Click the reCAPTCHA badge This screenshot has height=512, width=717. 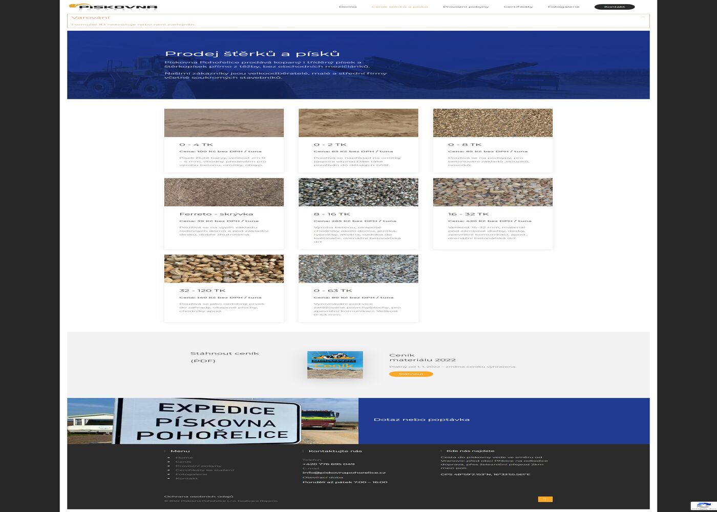coord(704,506)
